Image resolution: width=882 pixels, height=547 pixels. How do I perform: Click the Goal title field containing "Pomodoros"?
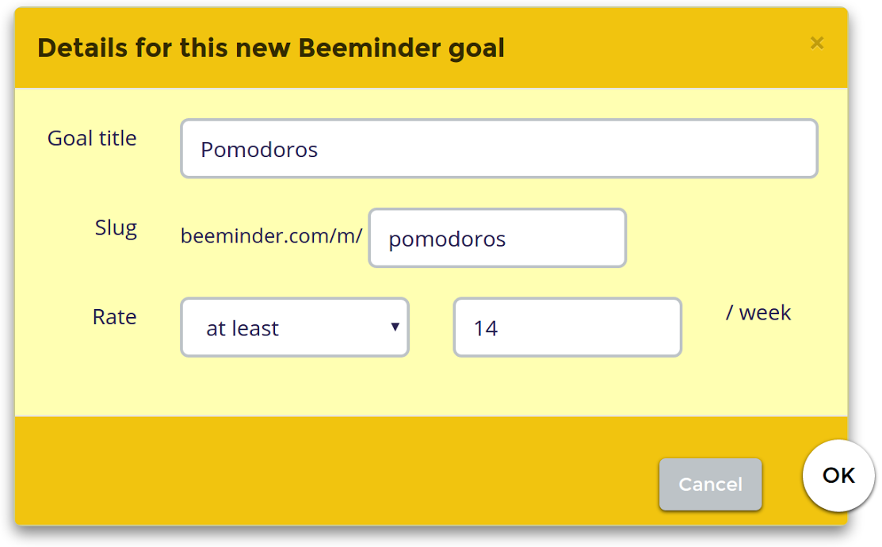(x=499, y=148)
